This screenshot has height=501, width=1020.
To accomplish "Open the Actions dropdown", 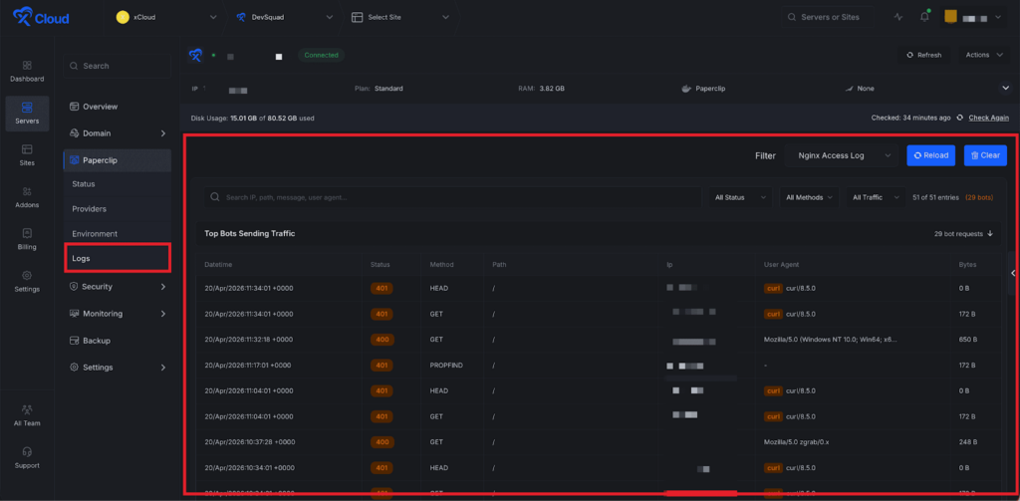I will (x=984, y=56).
